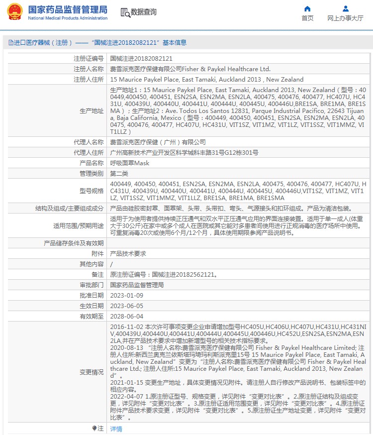Viewport: 373px width, 435px height.
Task: Click the remark 原注册证编号：国械注进20182562121
Action: 164,275
